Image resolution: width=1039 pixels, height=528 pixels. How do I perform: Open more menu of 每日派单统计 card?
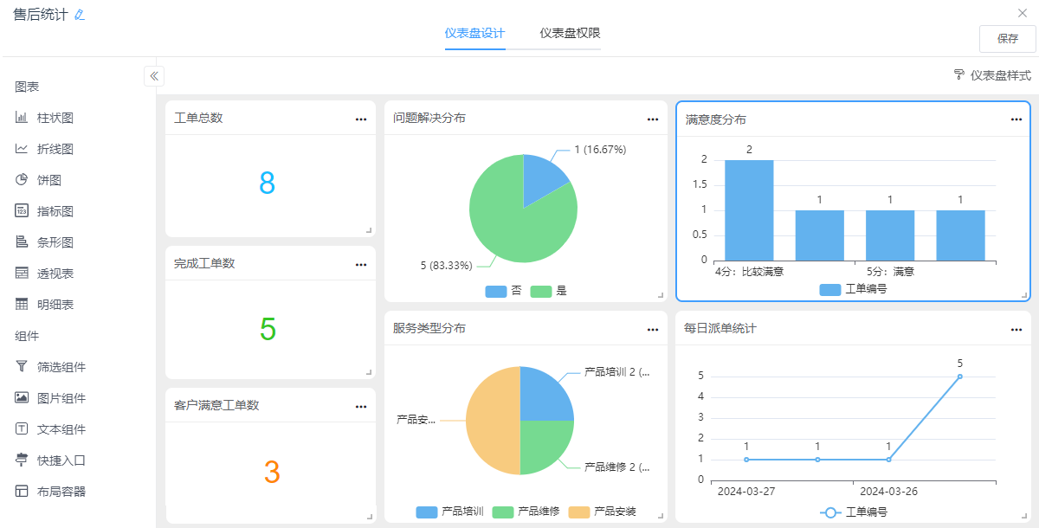1016,330
